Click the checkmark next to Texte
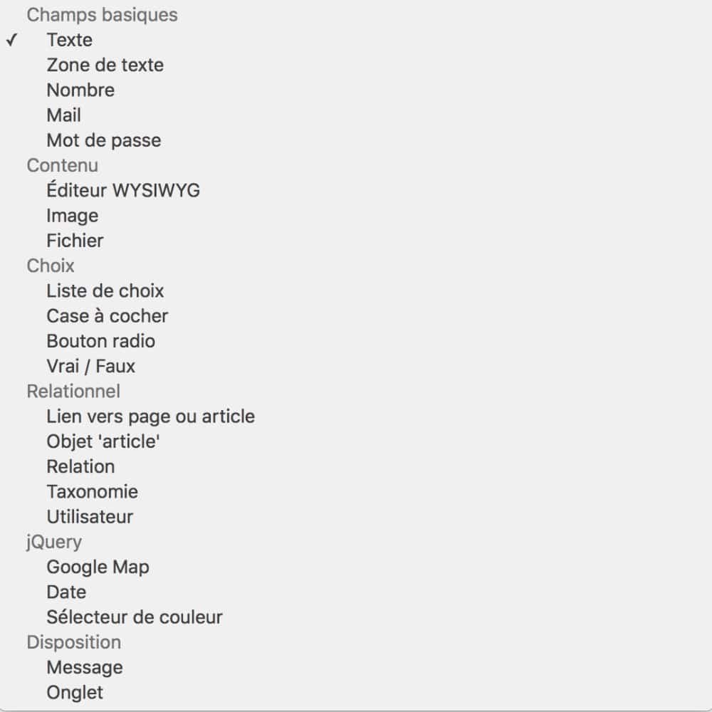 (x=11, y=41)
